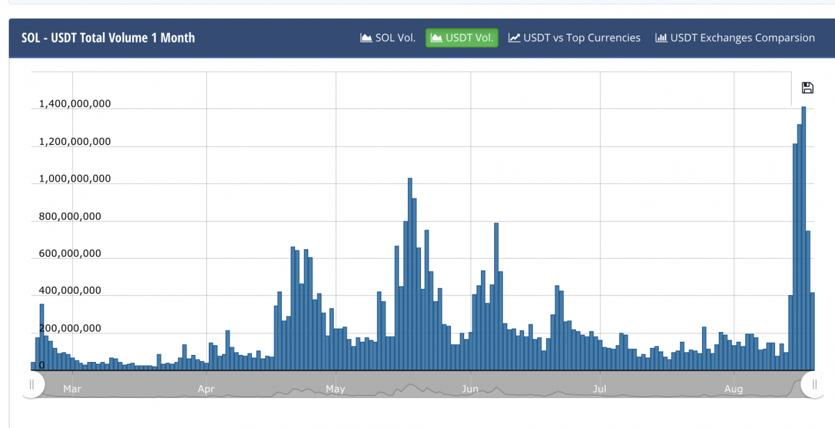Click the 1,000,000,000 y-axis label
This screenshot has height=428, width=835.
74,179
